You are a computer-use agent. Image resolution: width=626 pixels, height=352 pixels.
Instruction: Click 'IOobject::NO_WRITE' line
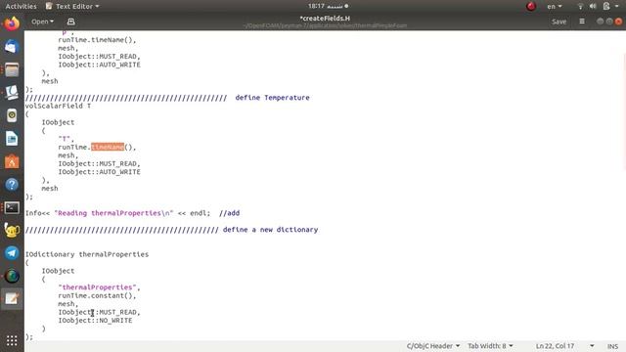click(95, 321)
